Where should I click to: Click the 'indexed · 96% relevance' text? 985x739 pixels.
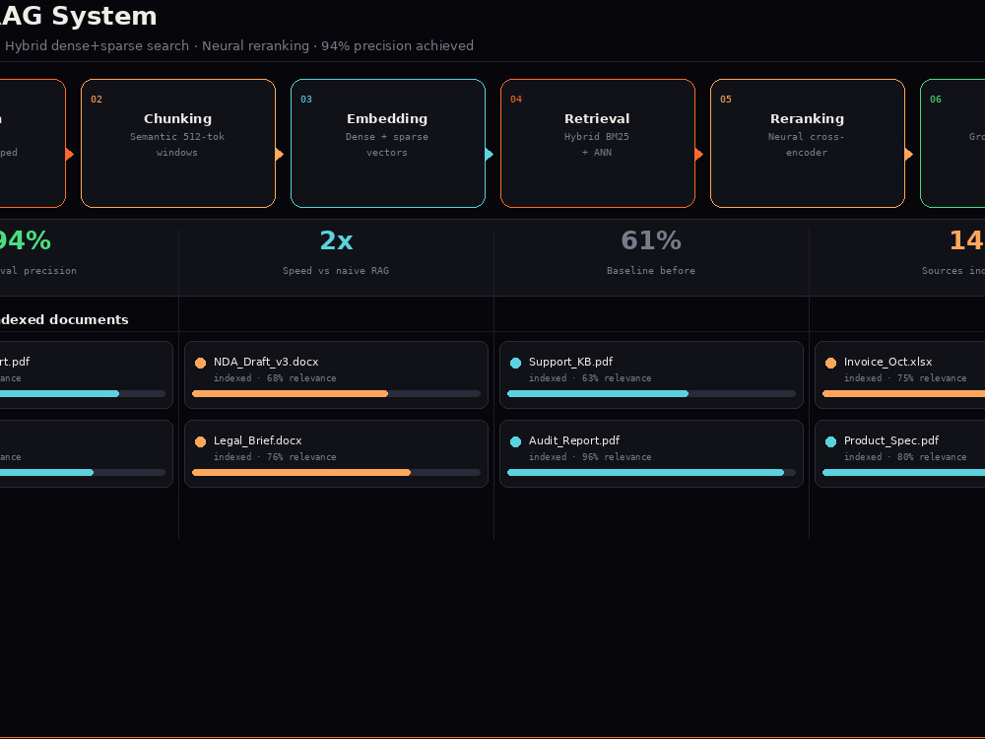(x=590, y=457)
